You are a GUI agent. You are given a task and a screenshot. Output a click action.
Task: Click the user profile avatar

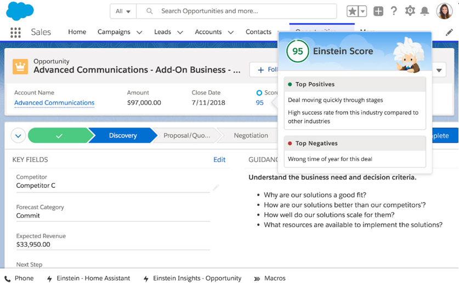click(444, 11)
